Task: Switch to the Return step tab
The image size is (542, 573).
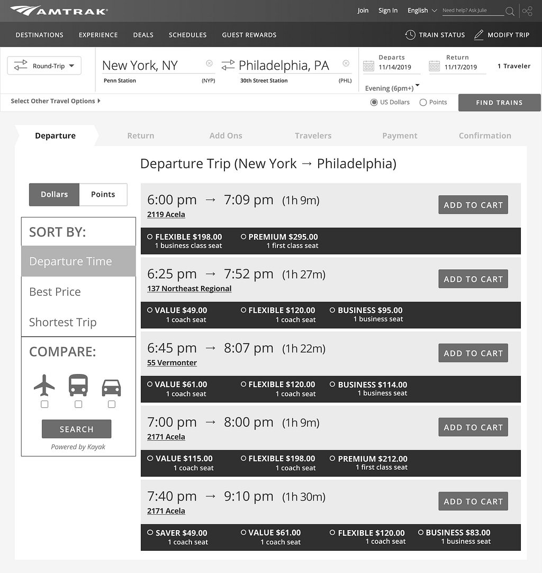Action: point(141,135)
